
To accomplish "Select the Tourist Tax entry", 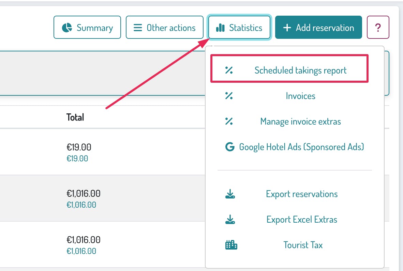I will click(x=303, y=245).
